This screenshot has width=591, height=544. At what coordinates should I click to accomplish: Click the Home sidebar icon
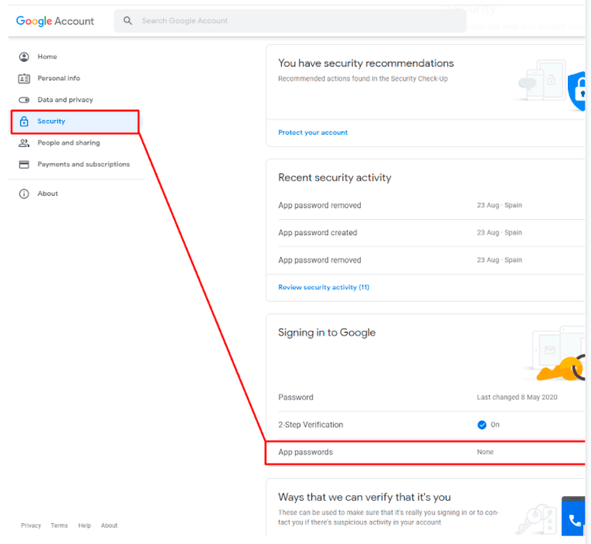point(24,56)
